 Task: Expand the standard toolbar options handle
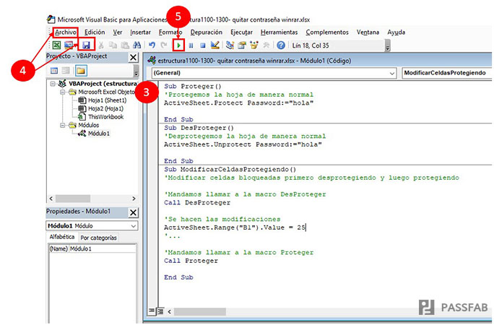388,46
